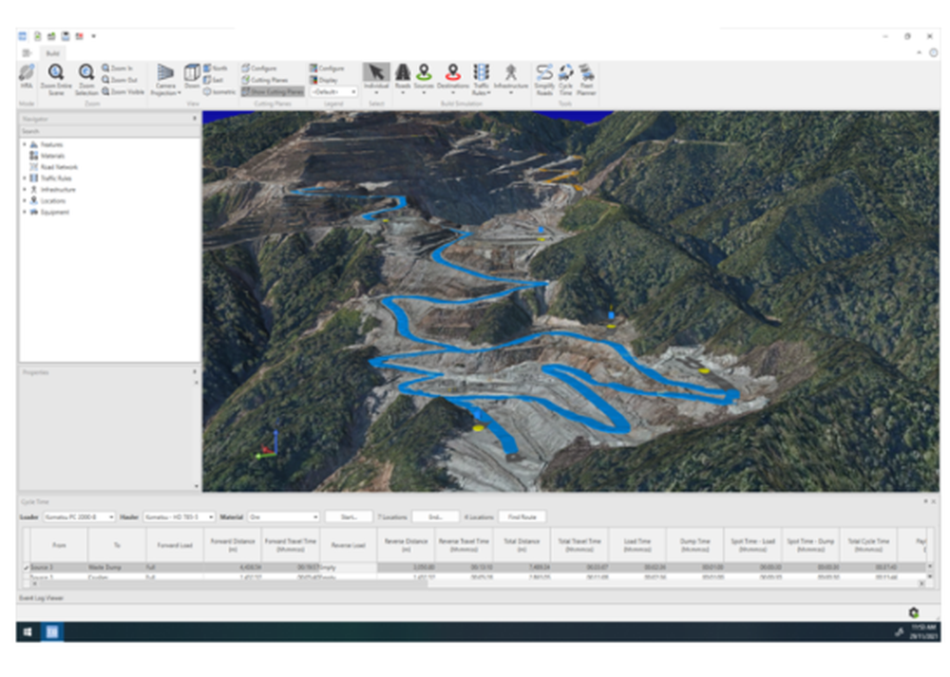
Task: Expand the Features tree node
Action: 25,144
